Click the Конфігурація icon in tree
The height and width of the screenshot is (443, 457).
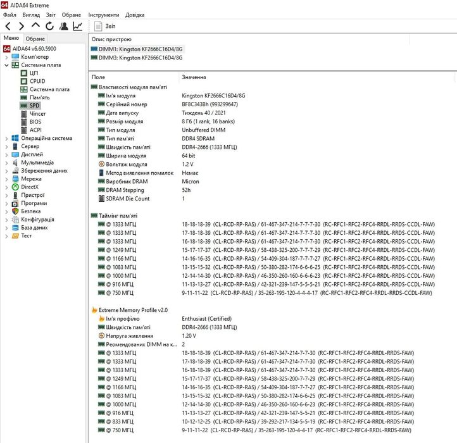pos(15,220)
